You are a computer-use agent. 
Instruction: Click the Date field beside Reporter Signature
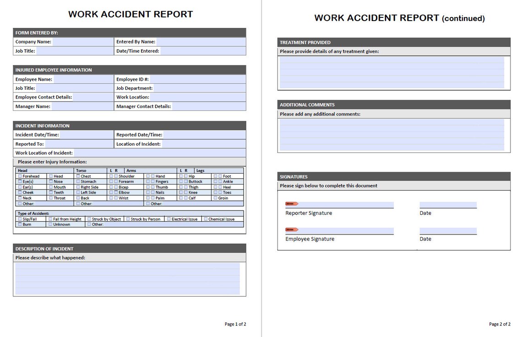(x=448, y=204)
